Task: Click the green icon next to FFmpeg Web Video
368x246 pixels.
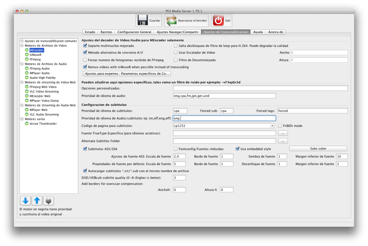Action: coord(27,87)
